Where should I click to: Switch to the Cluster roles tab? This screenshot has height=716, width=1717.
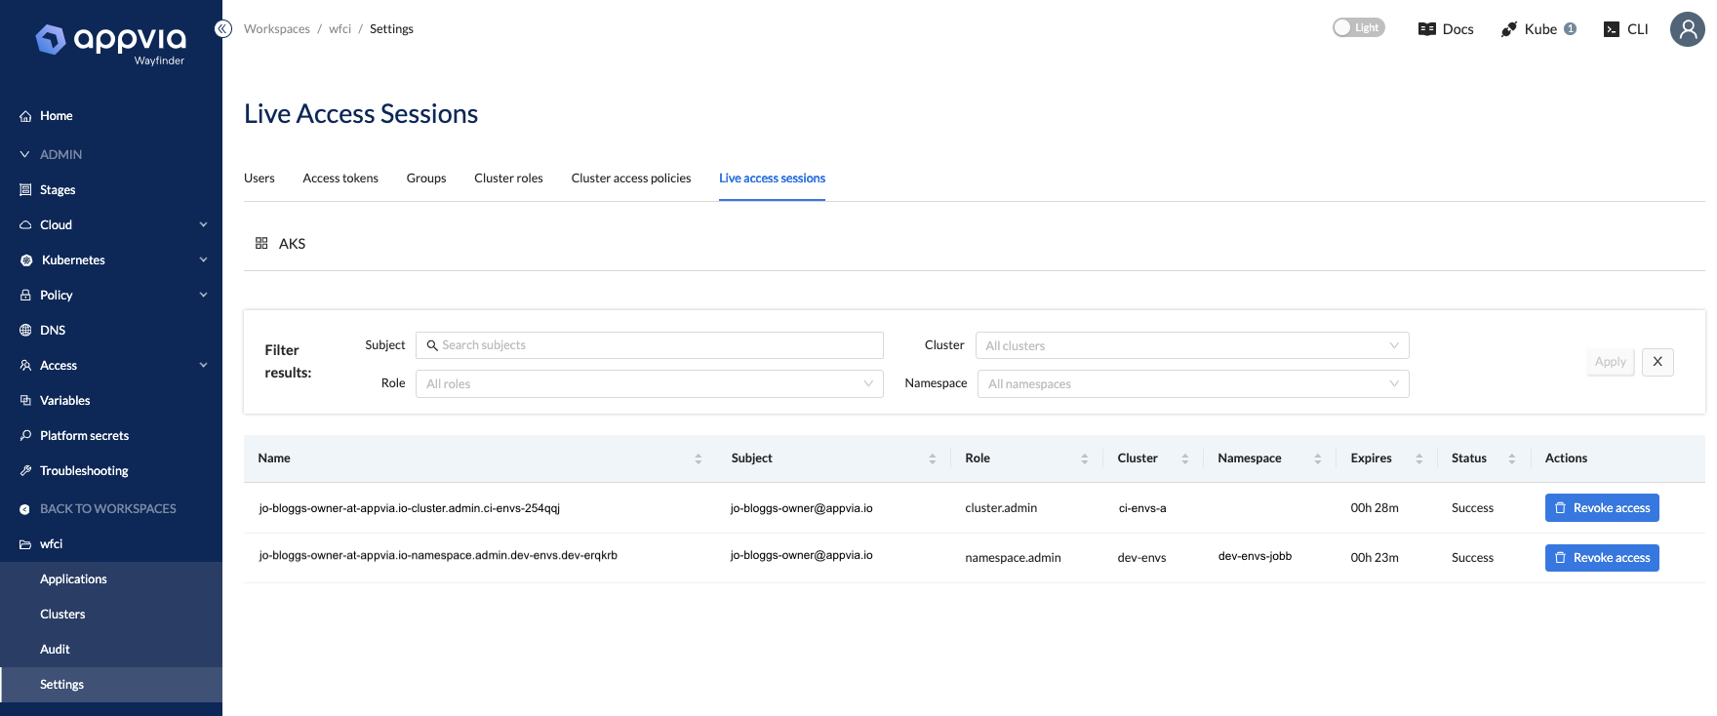[x=508, y=179]
